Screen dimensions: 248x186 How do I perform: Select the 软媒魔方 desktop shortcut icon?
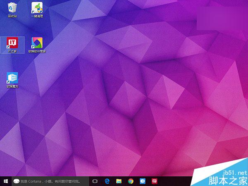[x=12, y=78]
